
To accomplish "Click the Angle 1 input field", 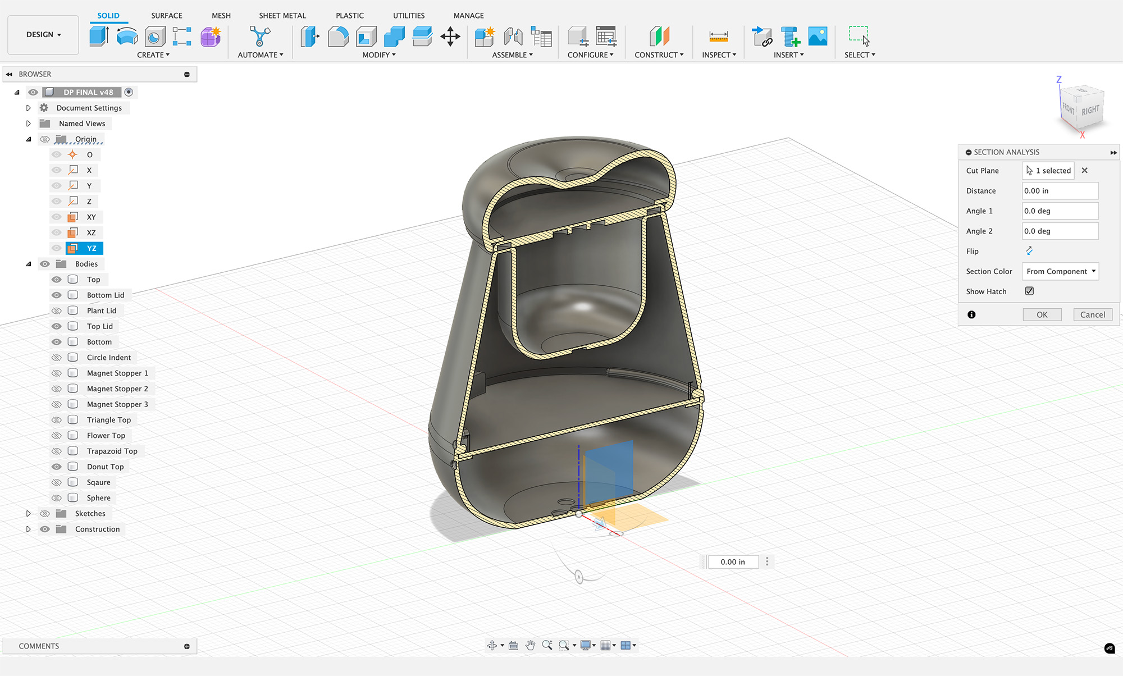I will tap(1060, 211).
